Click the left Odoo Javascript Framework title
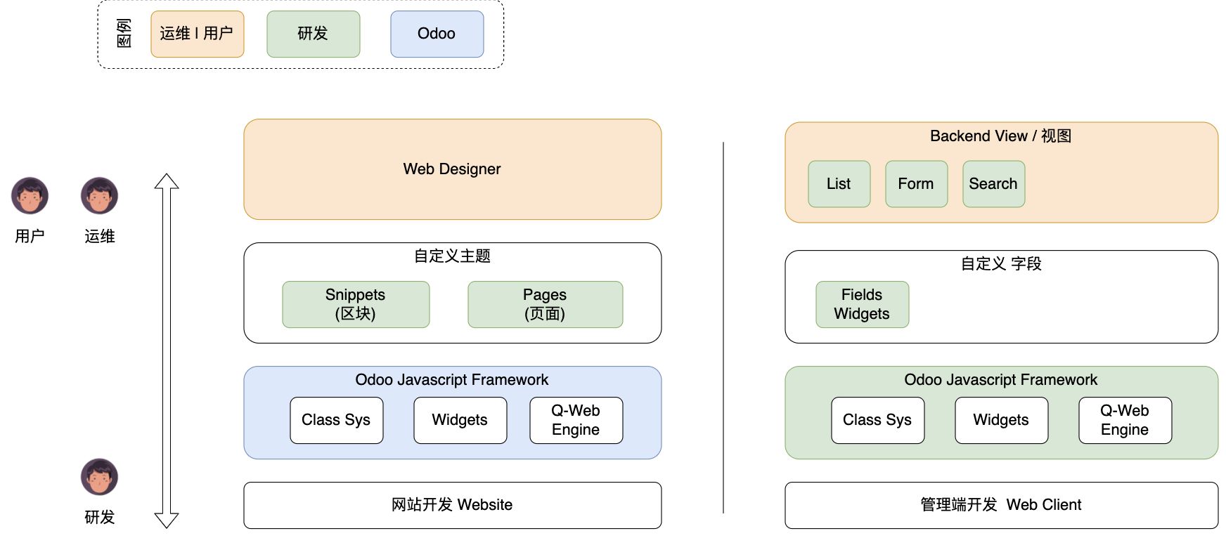1226x538 pixels. coord(452,380)
